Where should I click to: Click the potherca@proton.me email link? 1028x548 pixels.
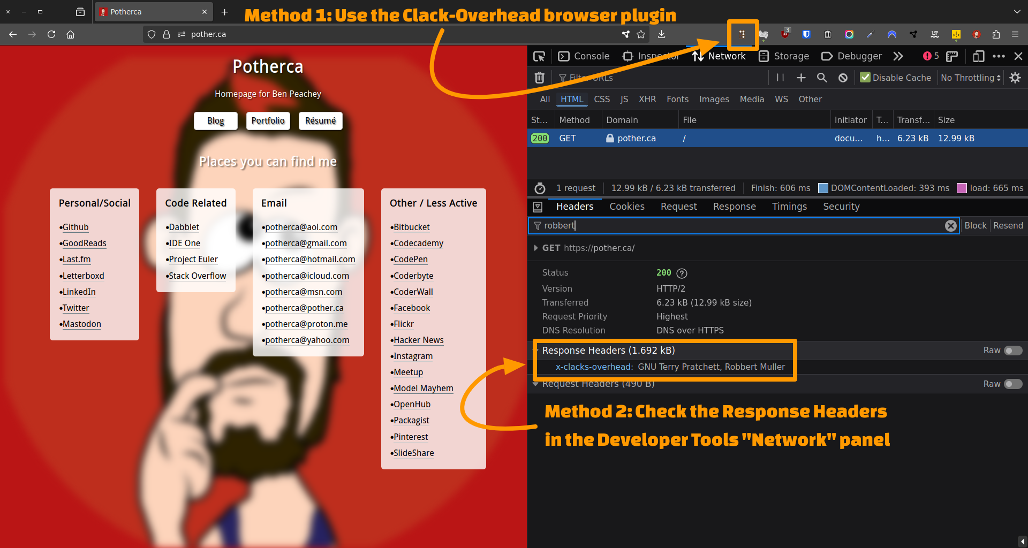(306, 324)
